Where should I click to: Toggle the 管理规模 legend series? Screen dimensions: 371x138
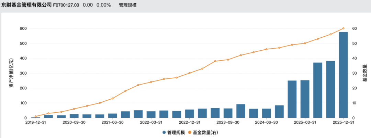click(x=177, y=132)
